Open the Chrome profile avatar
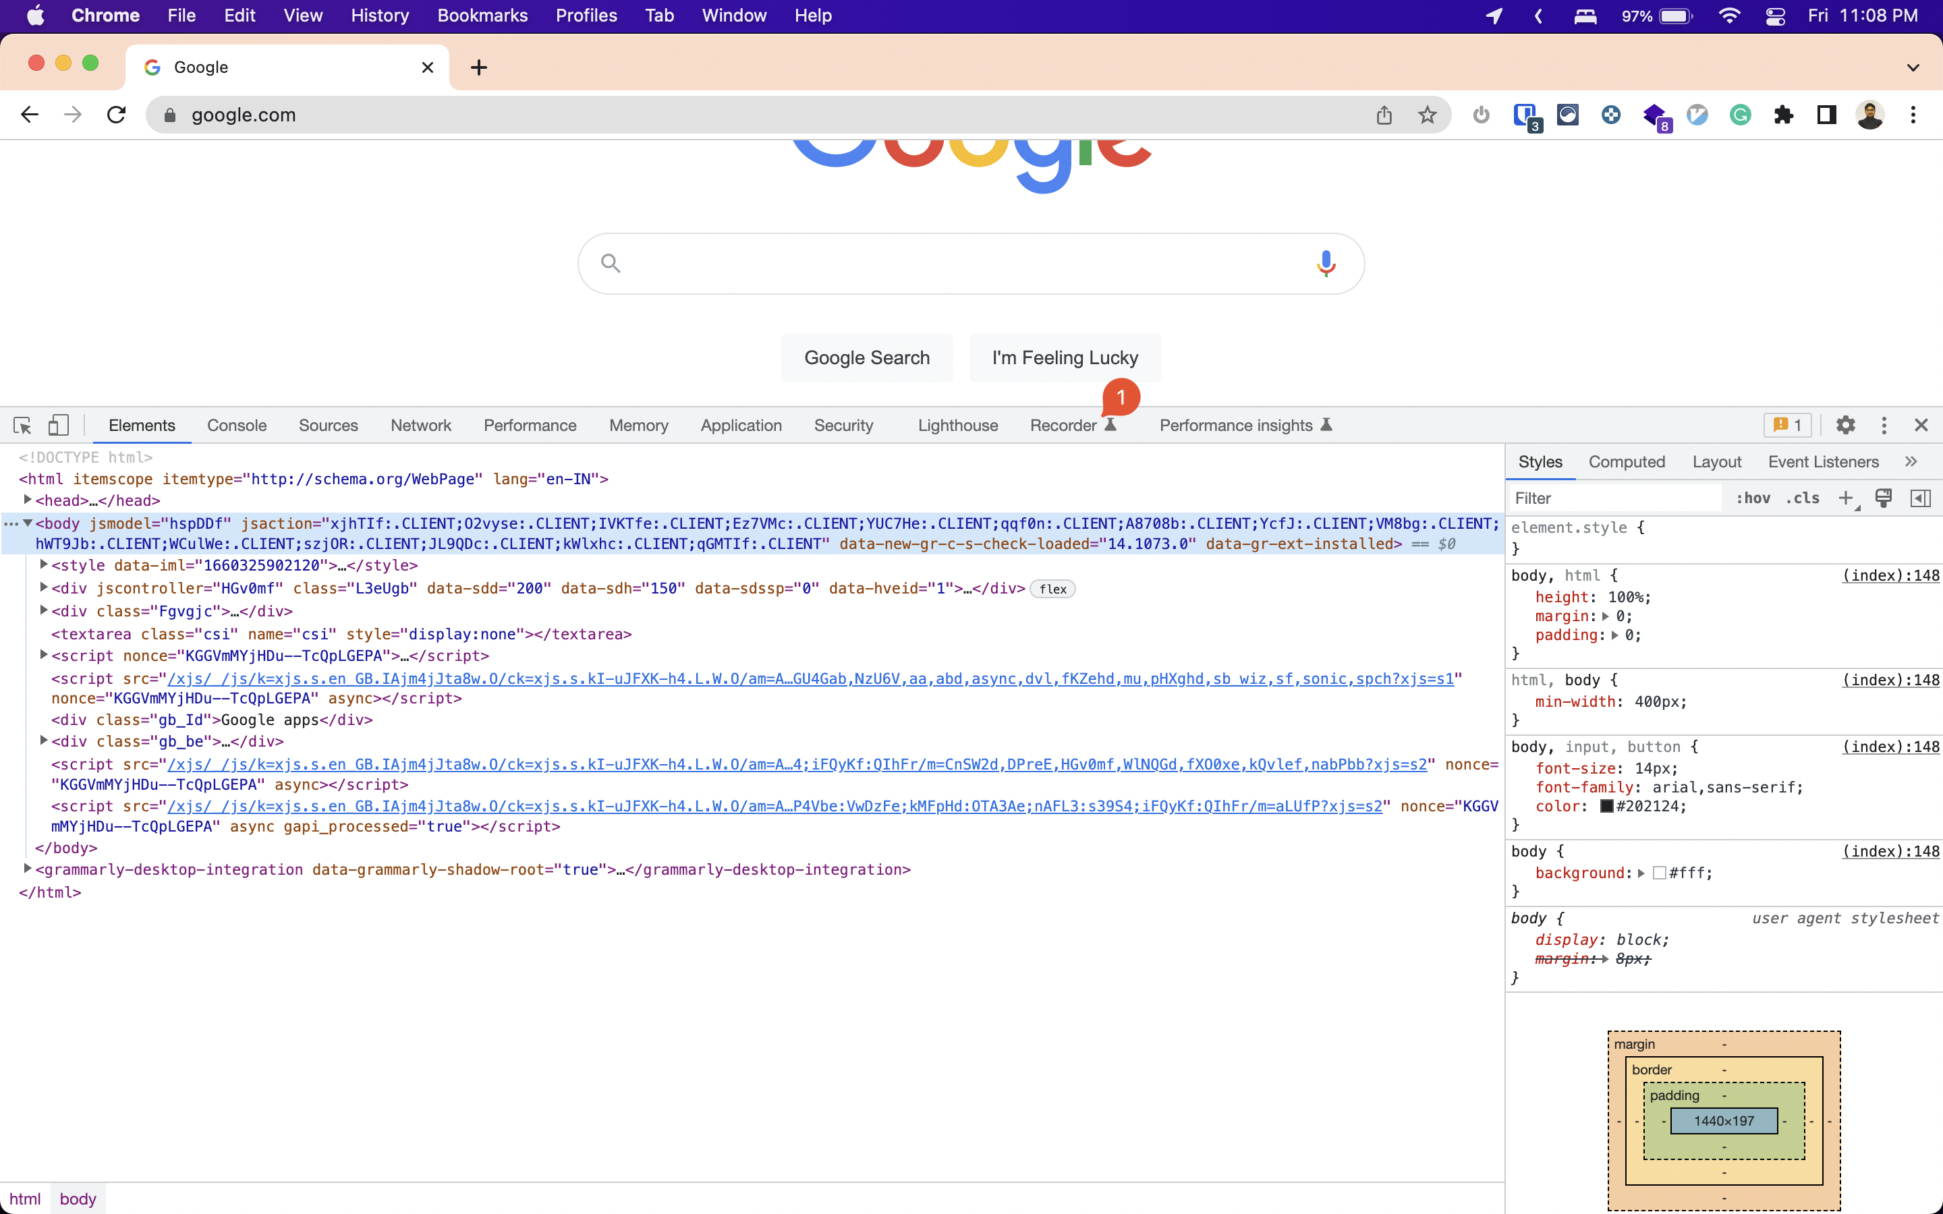Image resolution: width=1943 pixels, height=1214 pixels. (1870, 115)
